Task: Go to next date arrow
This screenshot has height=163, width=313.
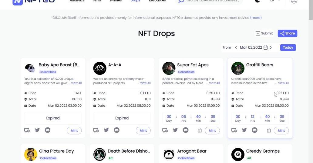Action: click(271, 47)
